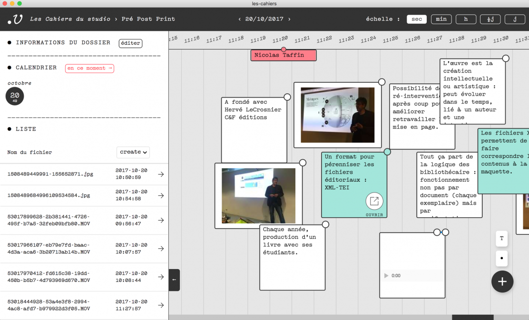Play the audio clip showing 0:00
Screen dimensions: 529x320
click(386, 276)
